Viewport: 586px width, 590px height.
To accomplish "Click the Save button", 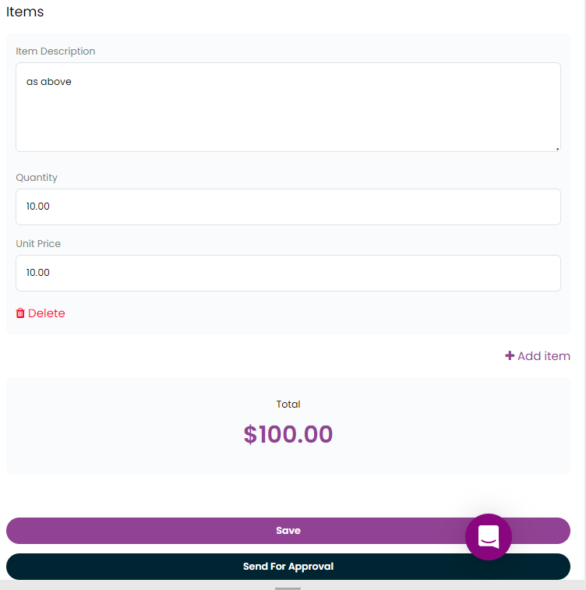I will [x=288, y=531].
